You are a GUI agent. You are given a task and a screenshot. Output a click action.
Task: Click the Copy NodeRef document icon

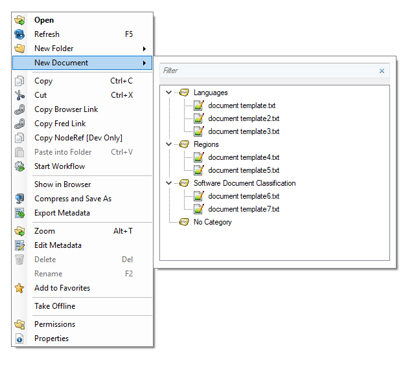pyautogui.click(x=19, y=138)
